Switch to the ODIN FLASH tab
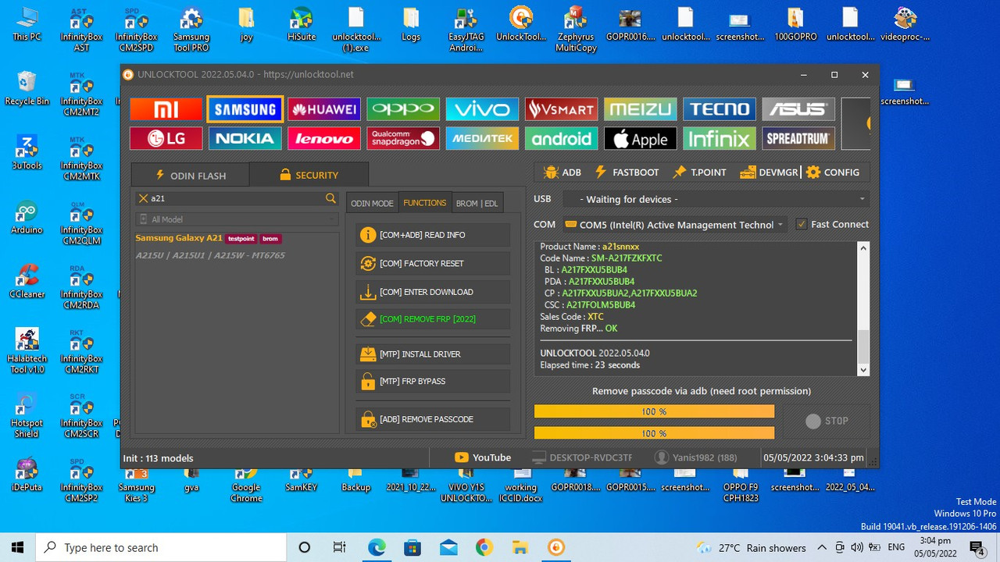 (190, 175)
